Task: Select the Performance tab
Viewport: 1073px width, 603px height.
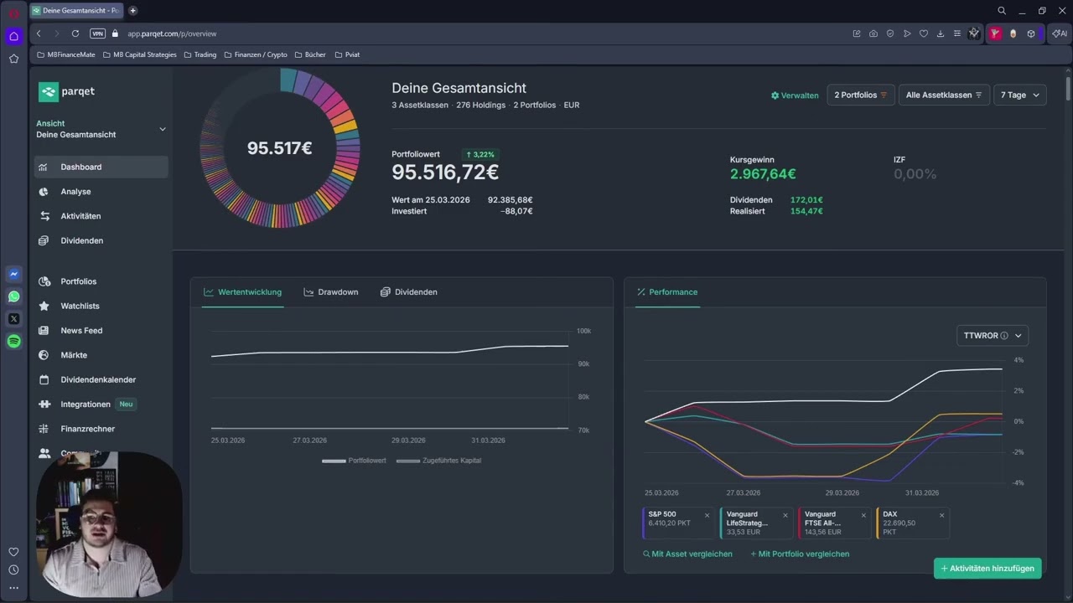Action: [667, 292]
